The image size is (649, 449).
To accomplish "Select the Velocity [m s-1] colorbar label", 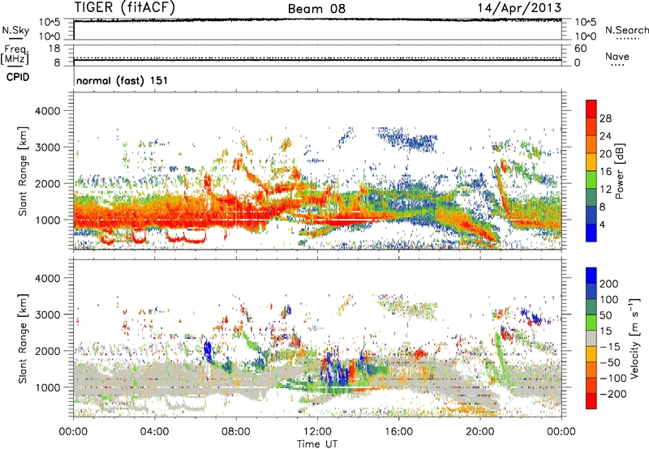I will tap(634, 338).
